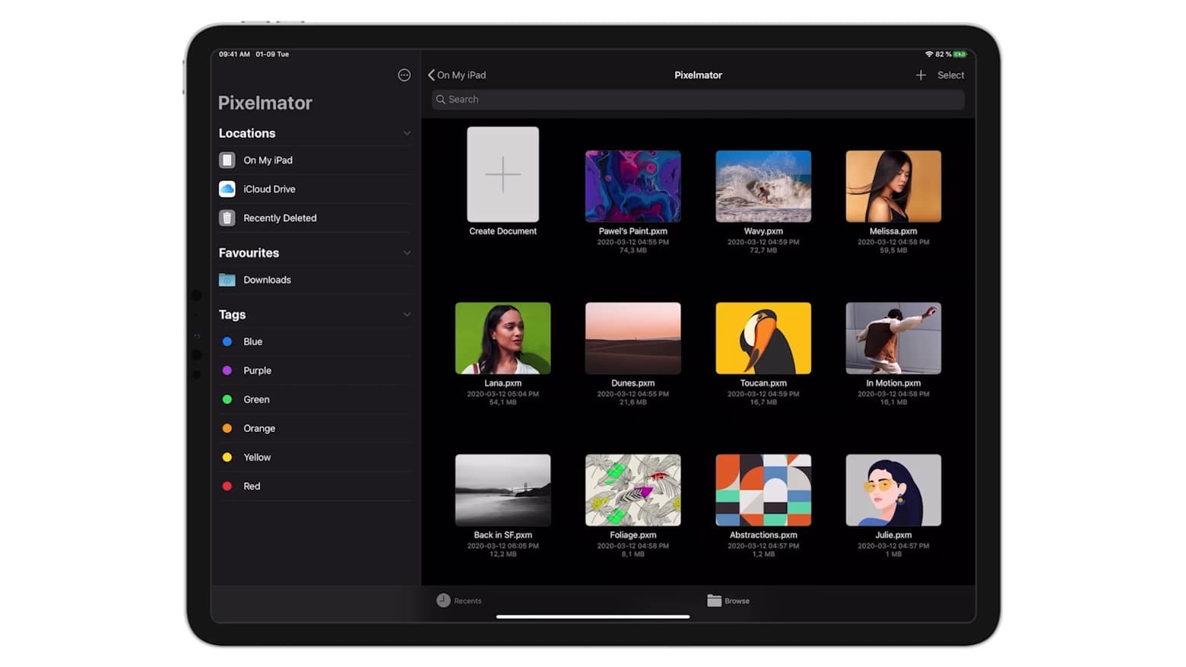Go back to On My iPad
1186x667 pixels.
pos(456,75)
